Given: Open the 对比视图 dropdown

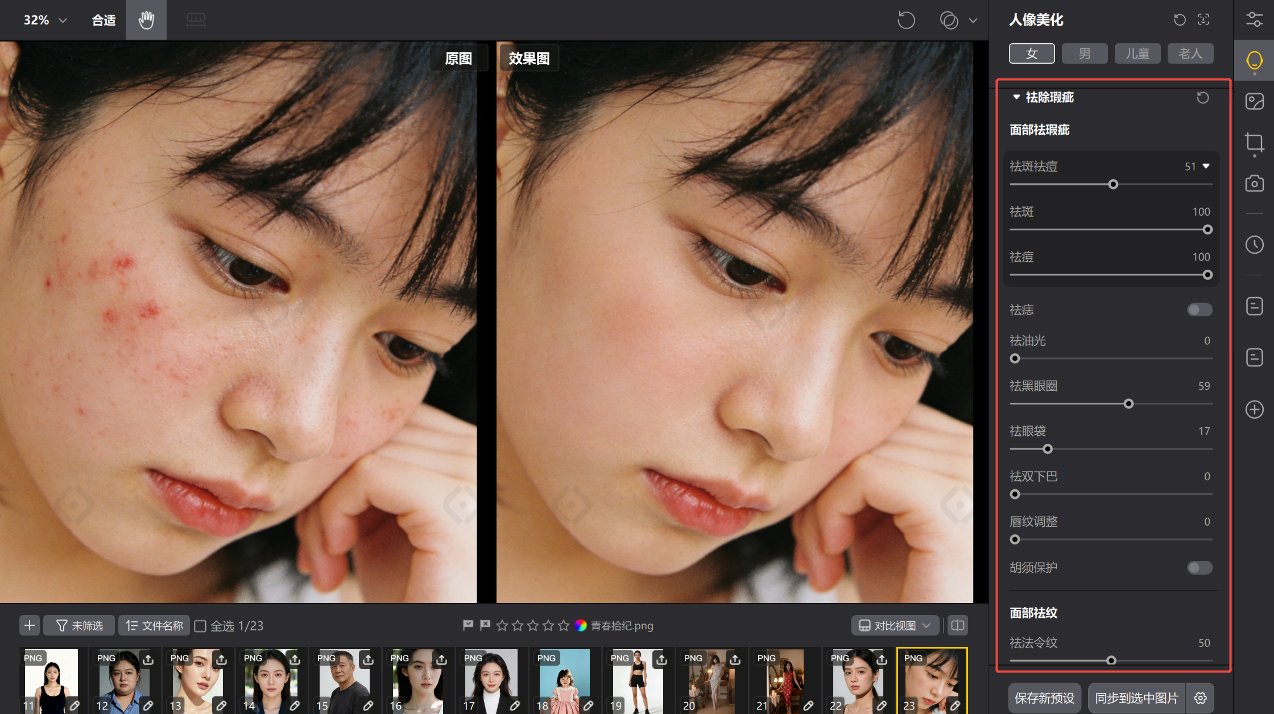Looking at the screenshot, I should click(x=895, y=626).
